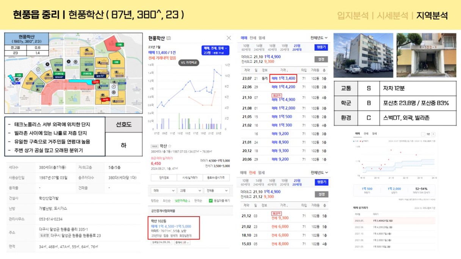Open the building entrance photo

[426, 55]
